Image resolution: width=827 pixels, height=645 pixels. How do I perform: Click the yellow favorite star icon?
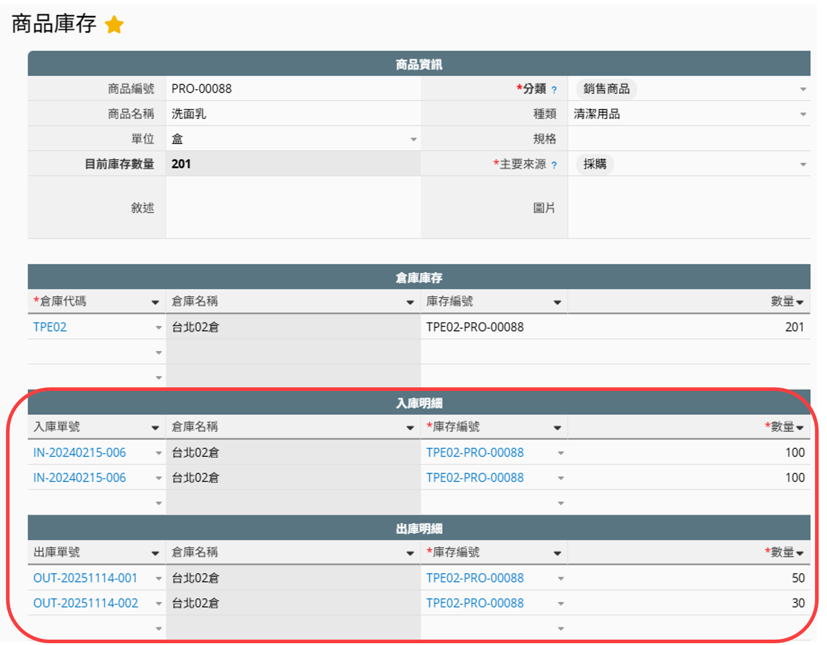point(114,25)
